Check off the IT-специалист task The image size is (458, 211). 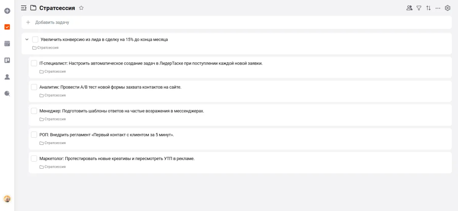(x=34, y=63)
